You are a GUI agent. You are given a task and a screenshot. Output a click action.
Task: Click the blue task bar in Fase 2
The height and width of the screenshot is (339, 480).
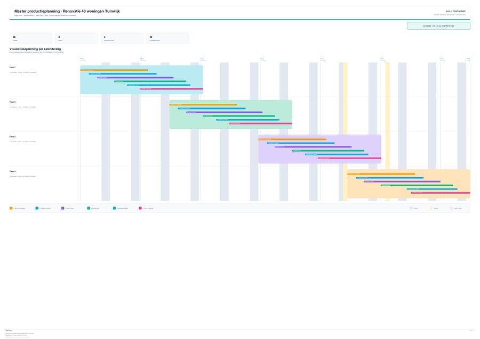pos(212,109)
